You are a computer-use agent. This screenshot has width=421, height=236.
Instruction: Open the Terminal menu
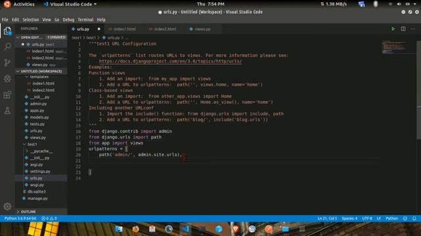pos(86,20)
